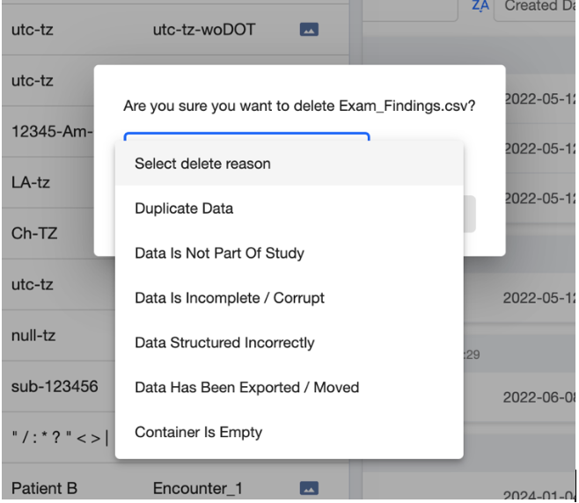The image size is (579, 503).
Task: Click the focused delete reason combo box
Action: coord(246,136)
